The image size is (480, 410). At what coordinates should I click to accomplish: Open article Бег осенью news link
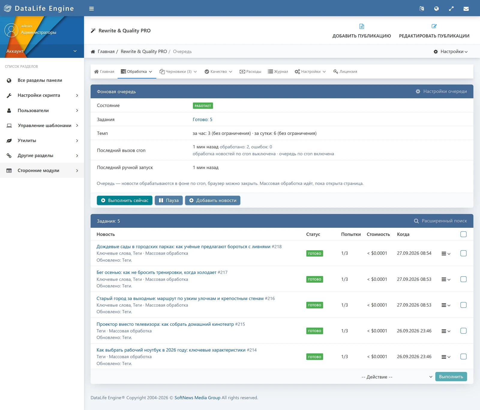(x=156, y=272)
